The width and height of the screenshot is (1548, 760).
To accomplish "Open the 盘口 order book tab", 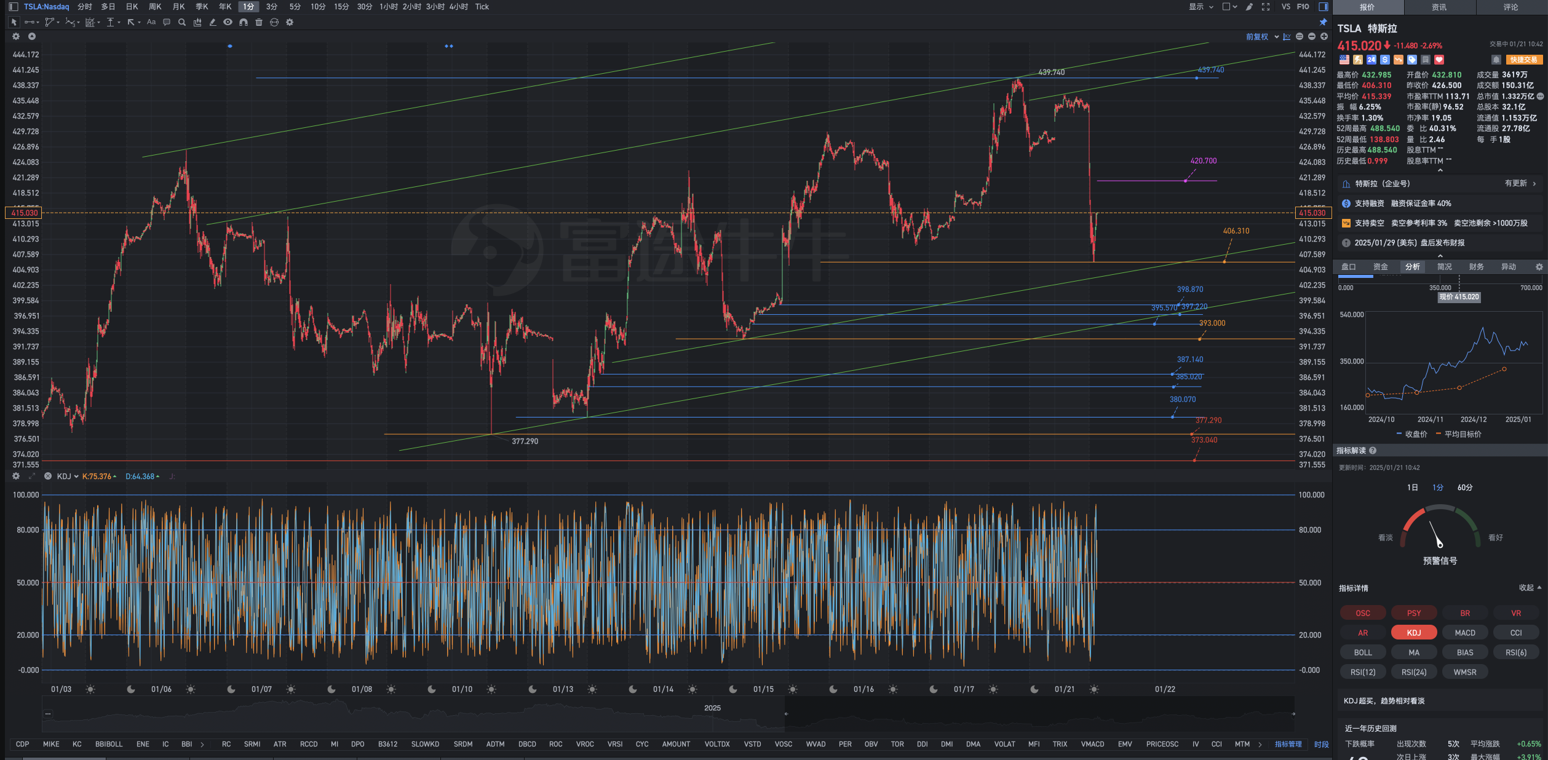I will pos(1348,267).
